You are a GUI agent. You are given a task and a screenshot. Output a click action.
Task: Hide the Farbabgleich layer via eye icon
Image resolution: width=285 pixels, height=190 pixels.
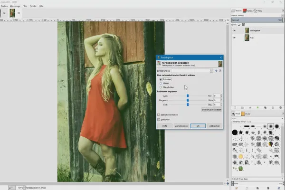click(x=234, y=30)
